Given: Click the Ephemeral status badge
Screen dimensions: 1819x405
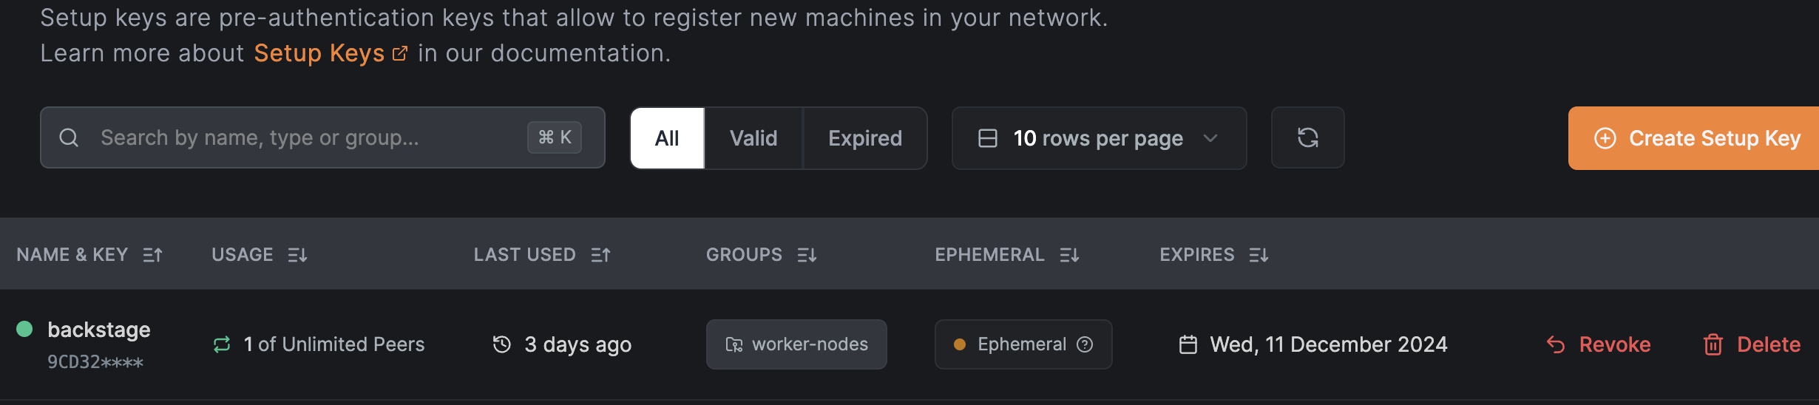Looking at the screenshot, I should [x=1013, y=344].
